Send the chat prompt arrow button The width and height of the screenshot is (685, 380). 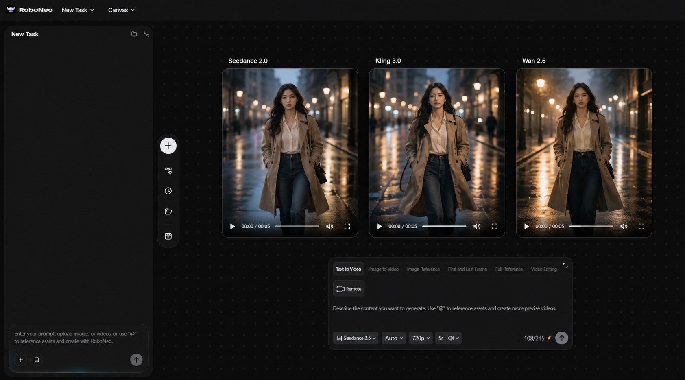pyautogui.click(x=136, y=360)
